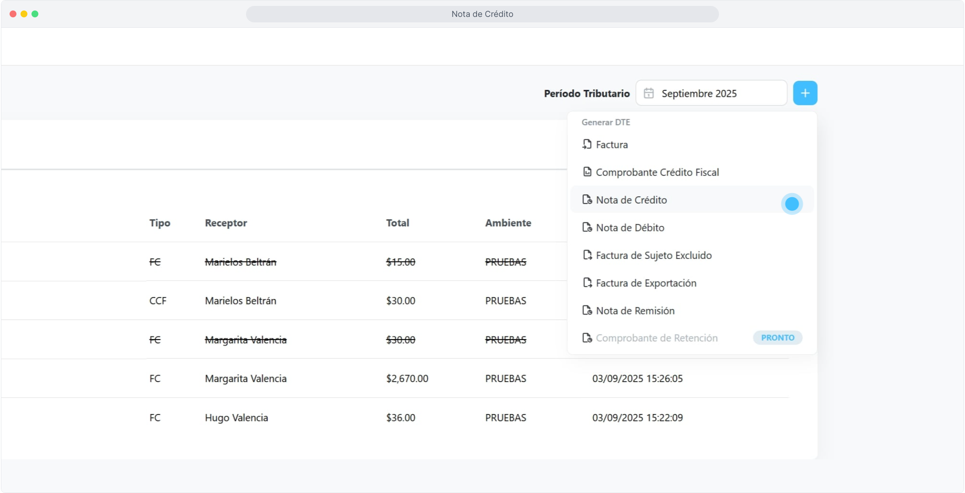Click the Nota de Débito icon
The image size is (965, 493).
click(x=587, y=227)
